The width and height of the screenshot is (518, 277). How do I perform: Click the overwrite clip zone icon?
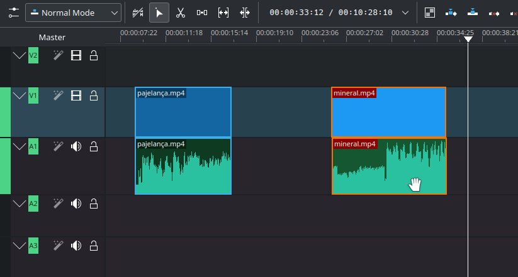[472, 13]
